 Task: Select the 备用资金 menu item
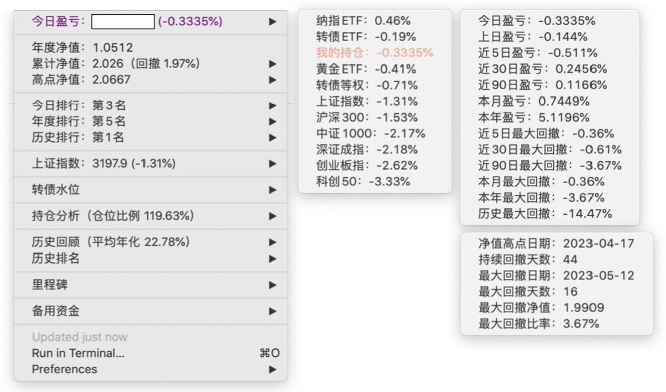56,311
